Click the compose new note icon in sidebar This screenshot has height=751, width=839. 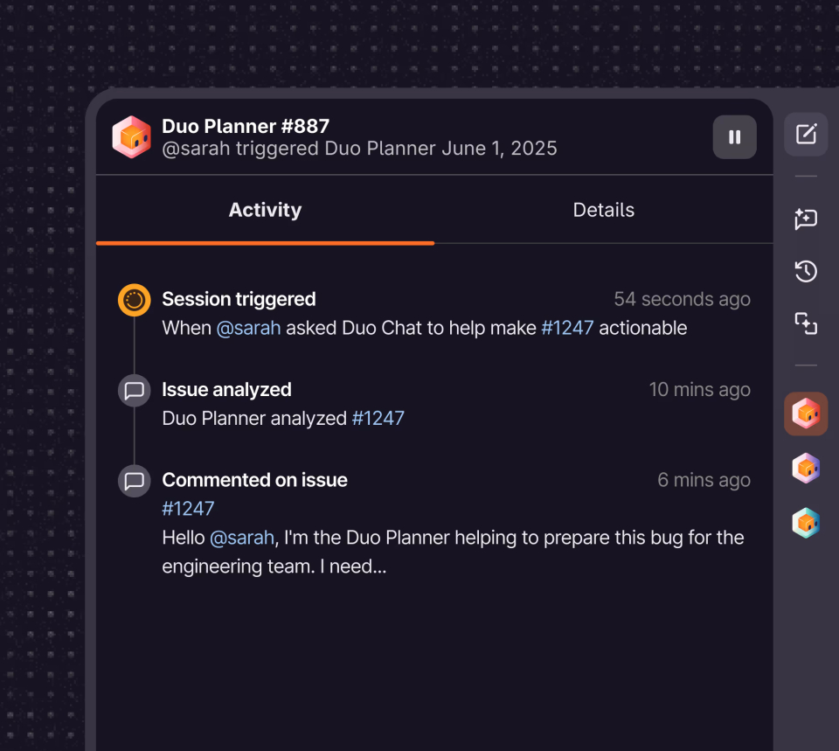pos(806,135)
